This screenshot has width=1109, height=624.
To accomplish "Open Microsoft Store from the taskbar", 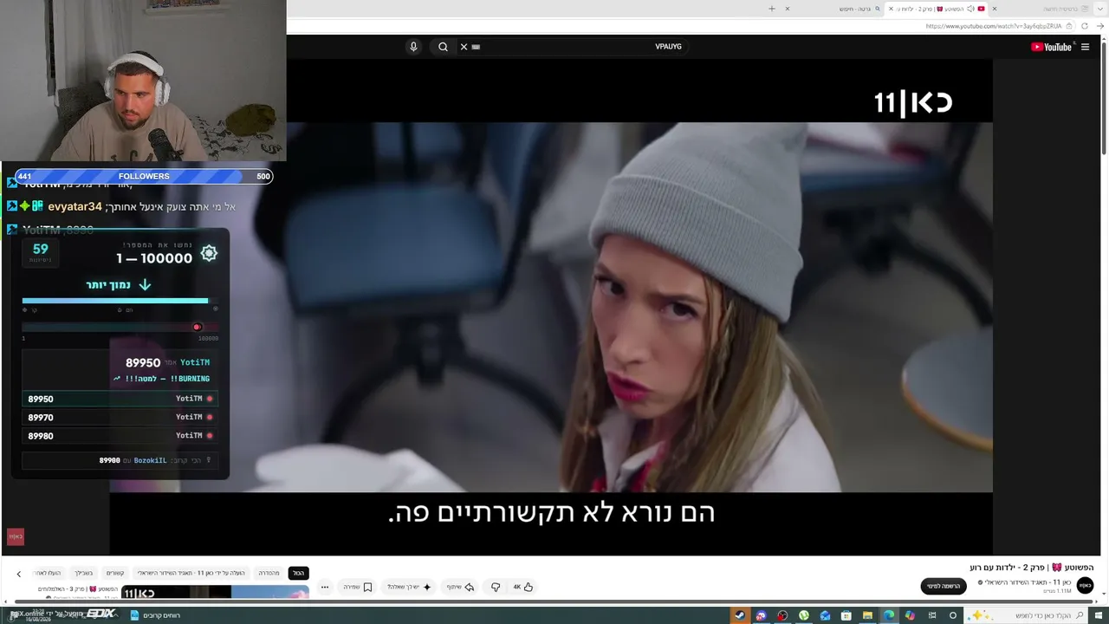I will click(x=846, y=615).
